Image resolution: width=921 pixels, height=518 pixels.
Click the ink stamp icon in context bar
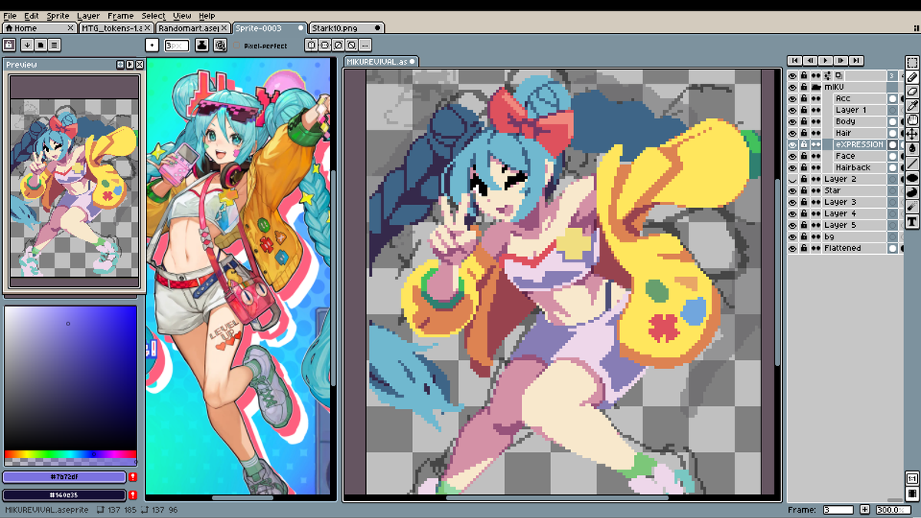(x=201, y=45)
